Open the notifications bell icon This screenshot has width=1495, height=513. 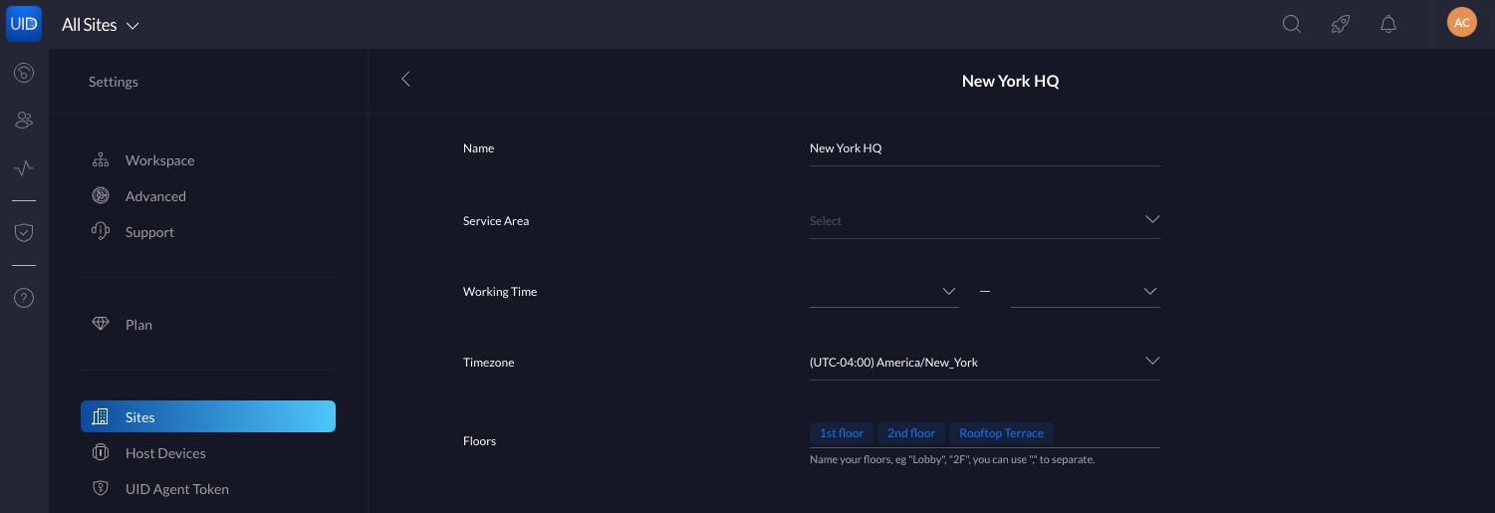tap(1388, 24)
